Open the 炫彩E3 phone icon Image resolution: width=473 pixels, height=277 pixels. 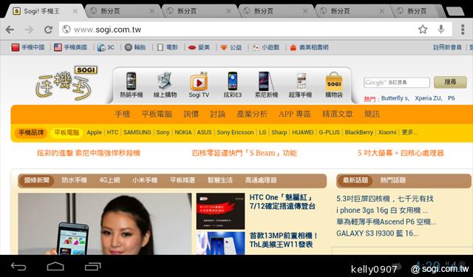click(x=233, y=85)
